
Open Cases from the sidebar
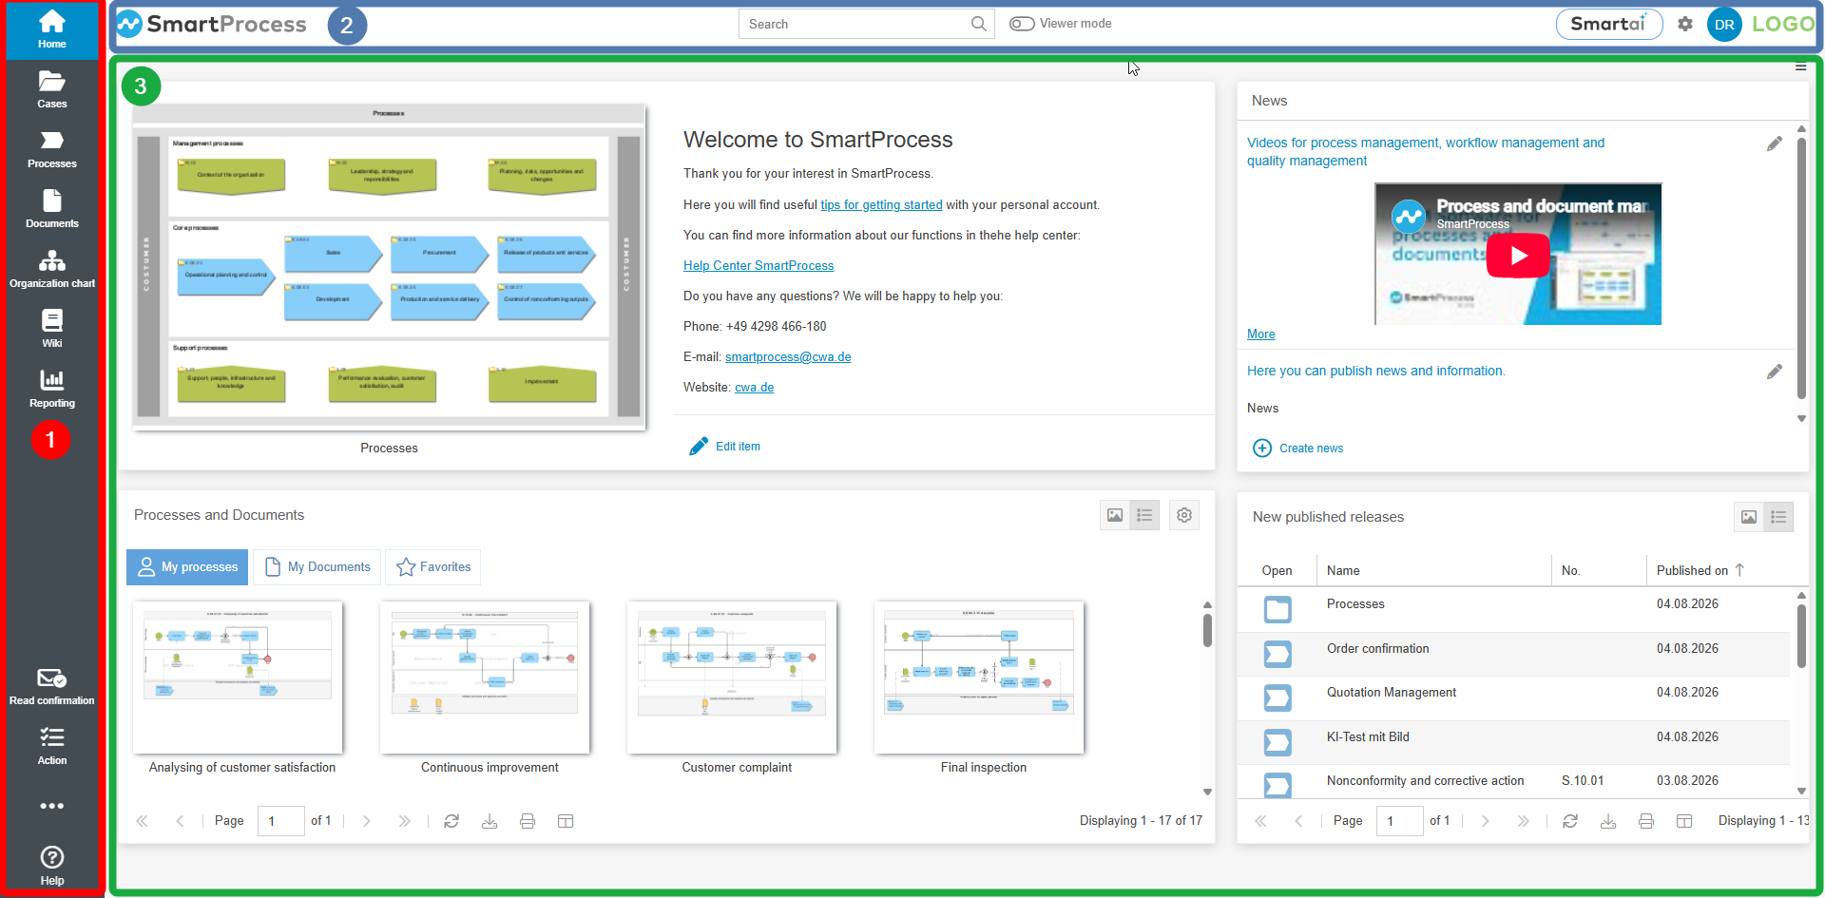pyautogui.click(x=52, y=90)
